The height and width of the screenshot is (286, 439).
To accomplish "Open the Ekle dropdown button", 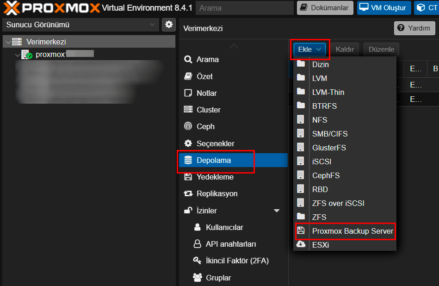I will [309, 49].
